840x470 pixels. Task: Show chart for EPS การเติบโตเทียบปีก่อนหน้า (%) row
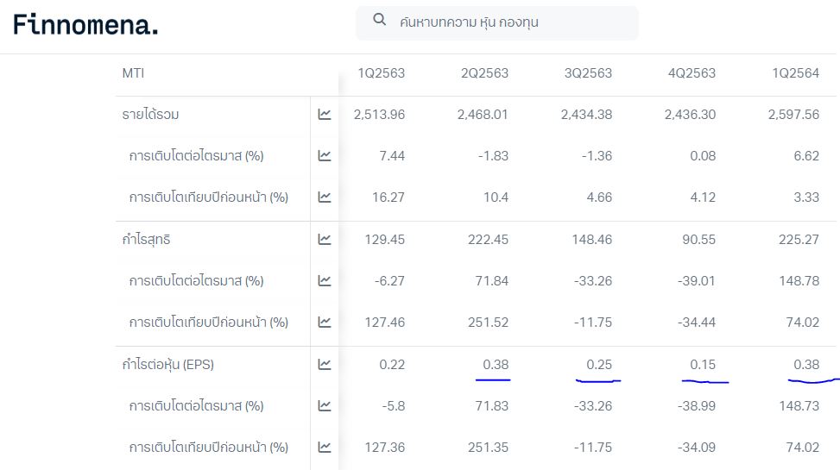[325, 447]
